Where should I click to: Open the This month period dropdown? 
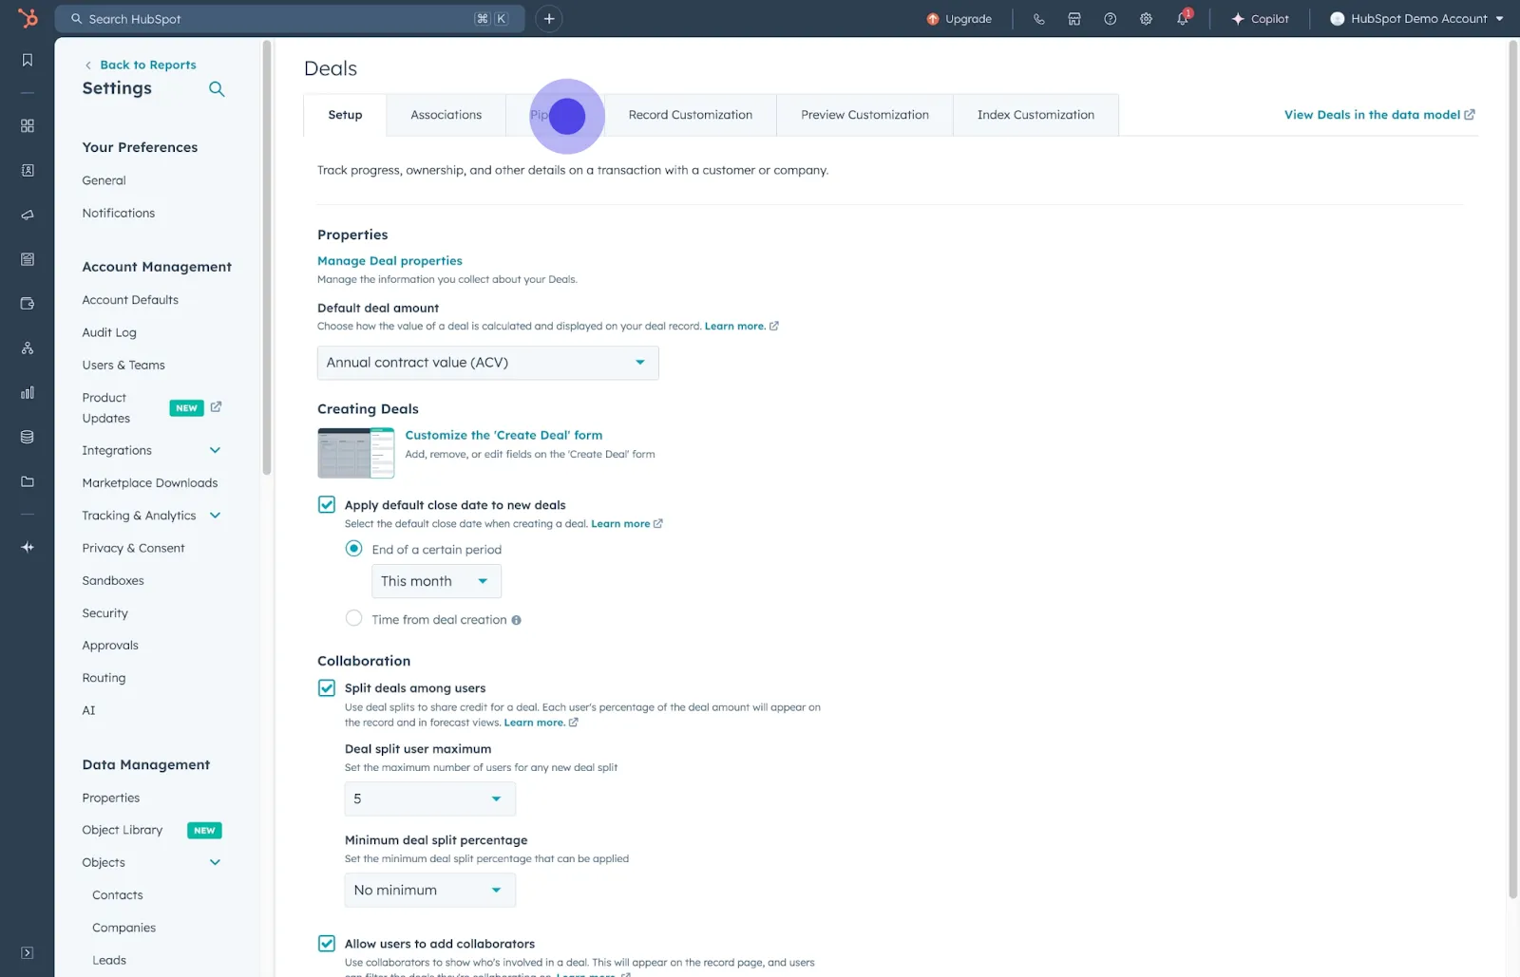(x=436, y=581)
